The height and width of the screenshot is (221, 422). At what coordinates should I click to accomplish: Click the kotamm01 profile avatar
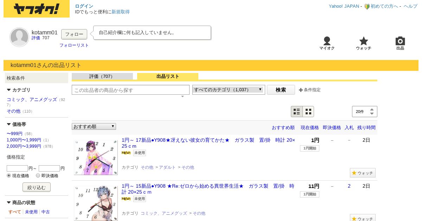tap(19, 37)
